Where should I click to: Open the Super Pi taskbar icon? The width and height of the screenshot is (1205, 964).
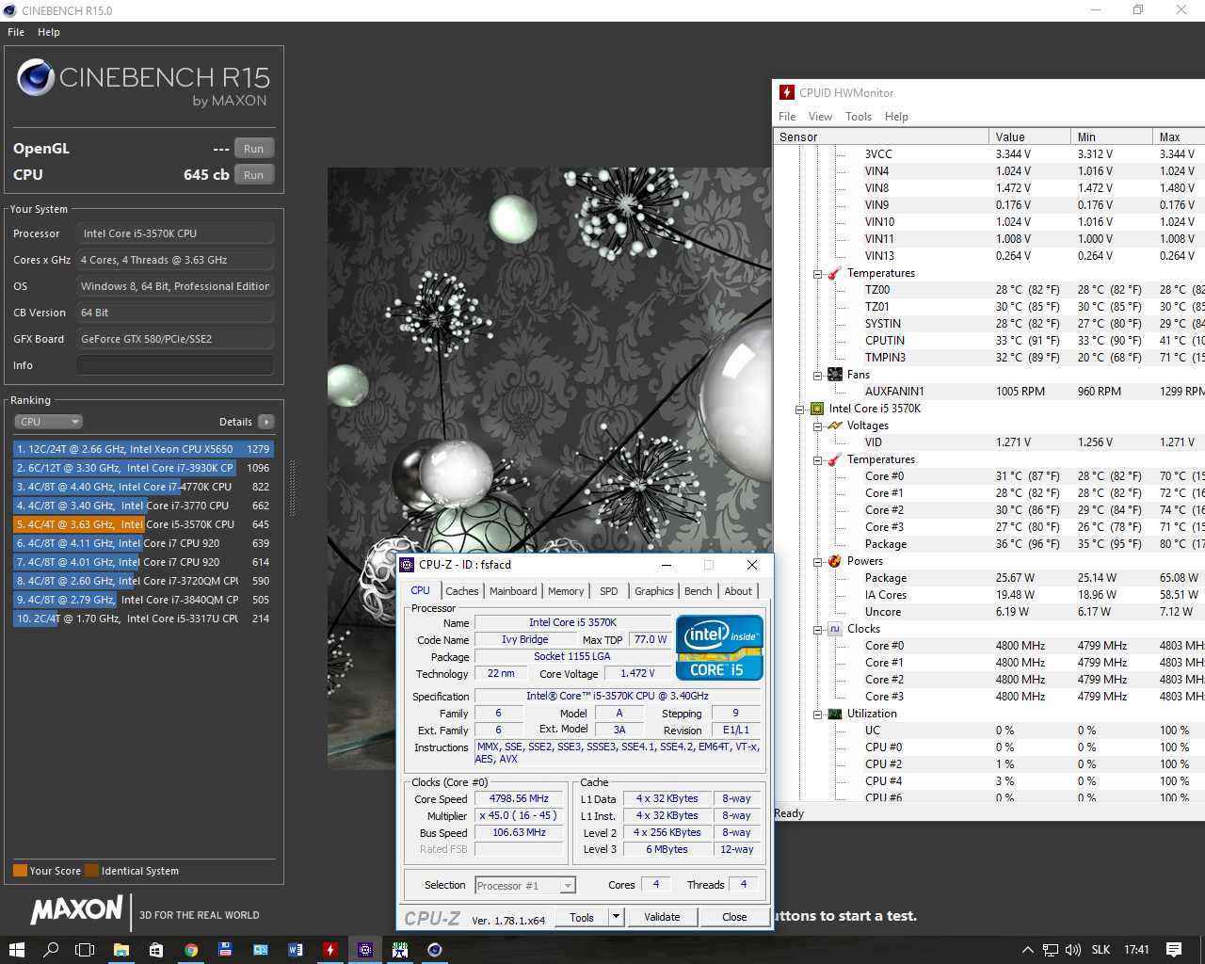click(400, 950)
